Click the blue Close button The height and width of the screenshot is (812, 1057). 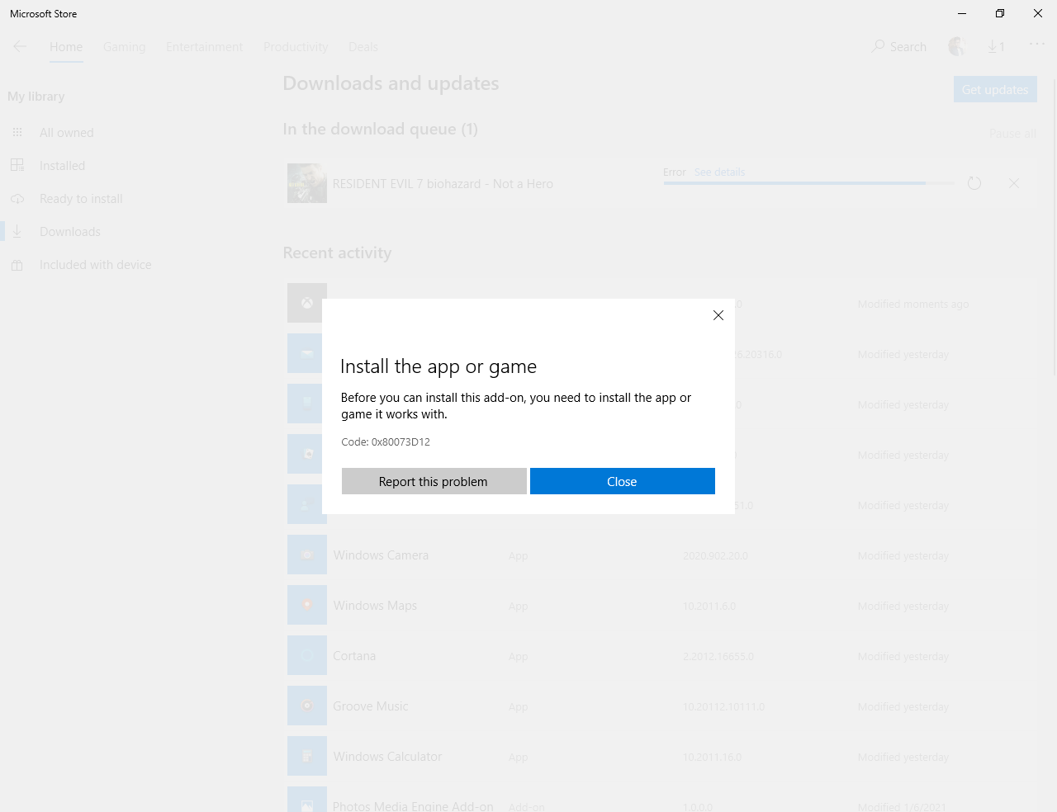pos(622,481)
